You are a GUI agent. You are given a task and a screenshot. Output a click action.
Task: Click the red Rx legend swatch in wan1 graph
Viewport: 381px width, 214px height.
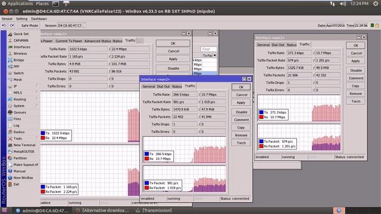tap(261, 117)
